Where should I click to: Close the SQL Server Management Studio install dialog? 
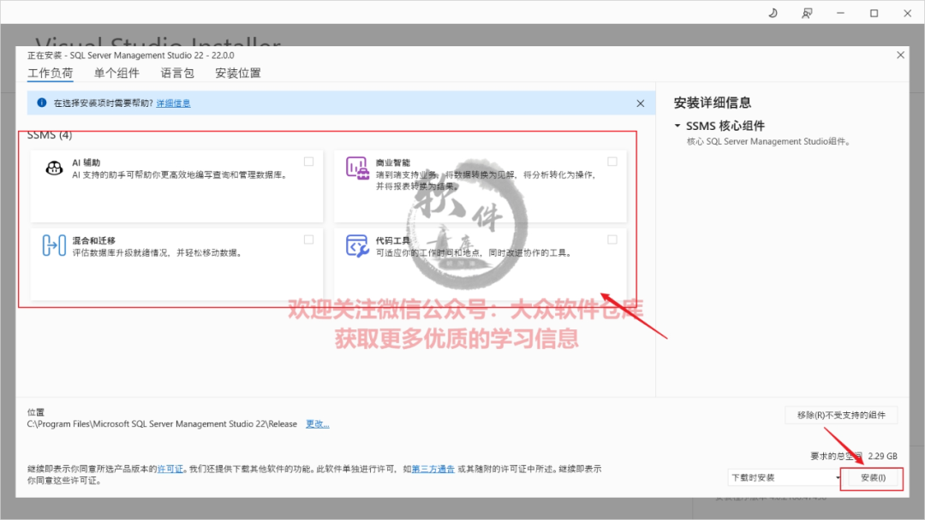point(900,55)
